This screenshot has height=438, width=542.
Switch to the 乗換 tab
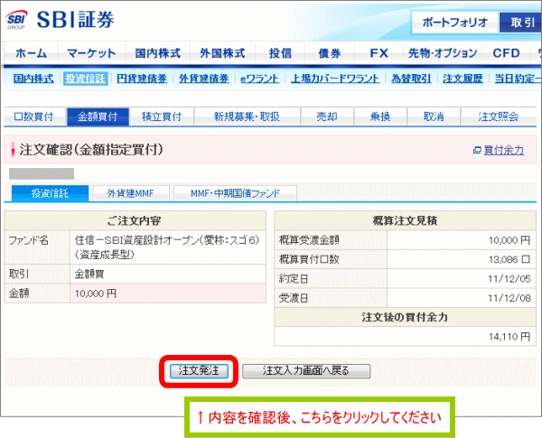point(380,116)
